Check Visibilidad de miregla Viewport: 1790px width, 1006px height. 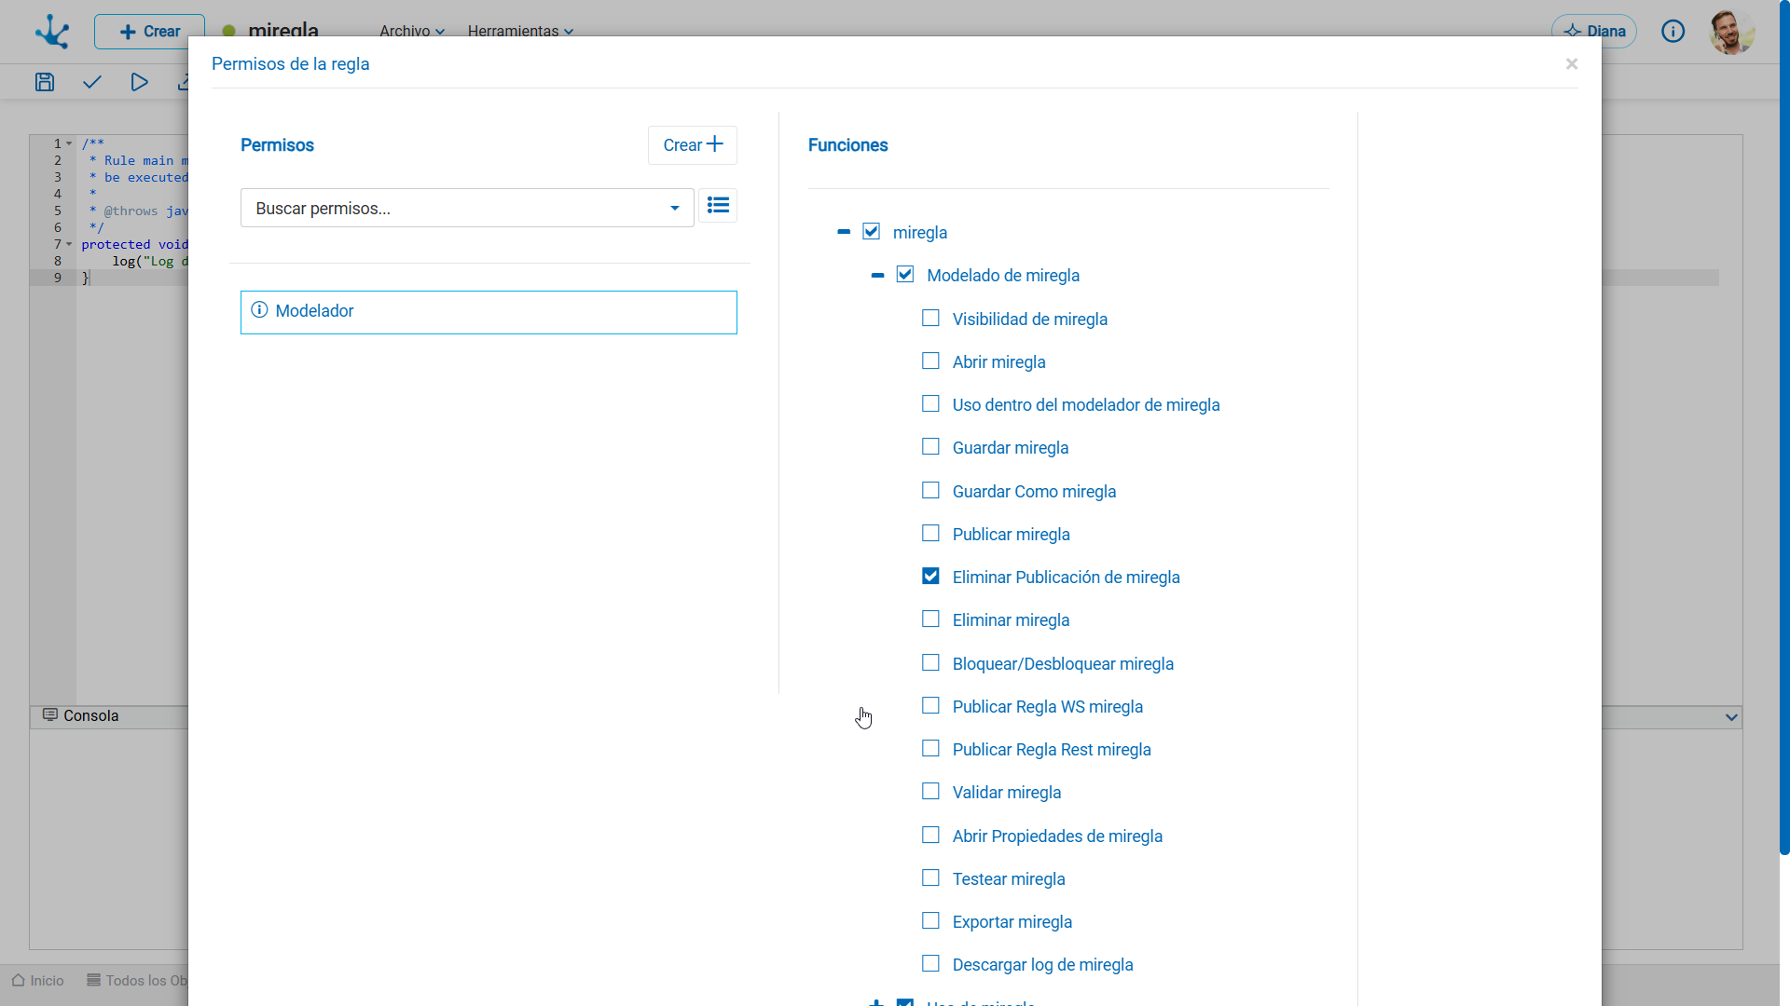pos(930,318)
